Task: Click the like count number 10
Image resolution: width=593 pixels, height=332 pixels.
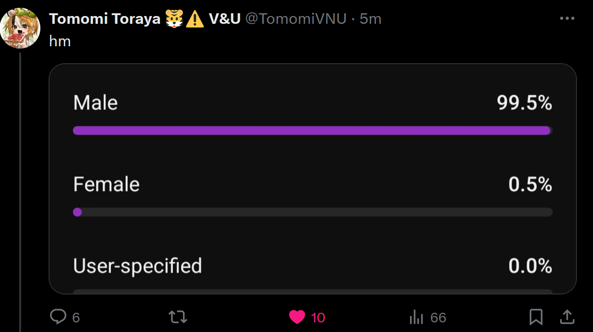Action: pos(318,317)
